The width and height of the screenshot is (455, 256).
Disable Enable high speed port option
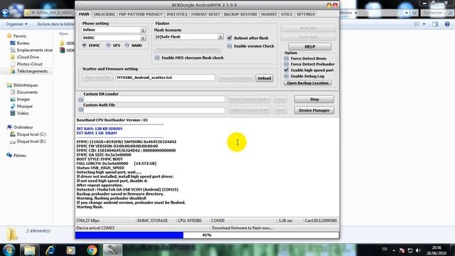tap(287, 70)
